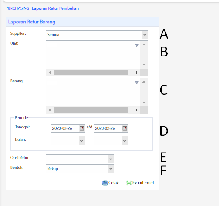Screen dimensions: 219x206
Task: Open the start date calendar picker icon
Action: [x=82, y=128]
